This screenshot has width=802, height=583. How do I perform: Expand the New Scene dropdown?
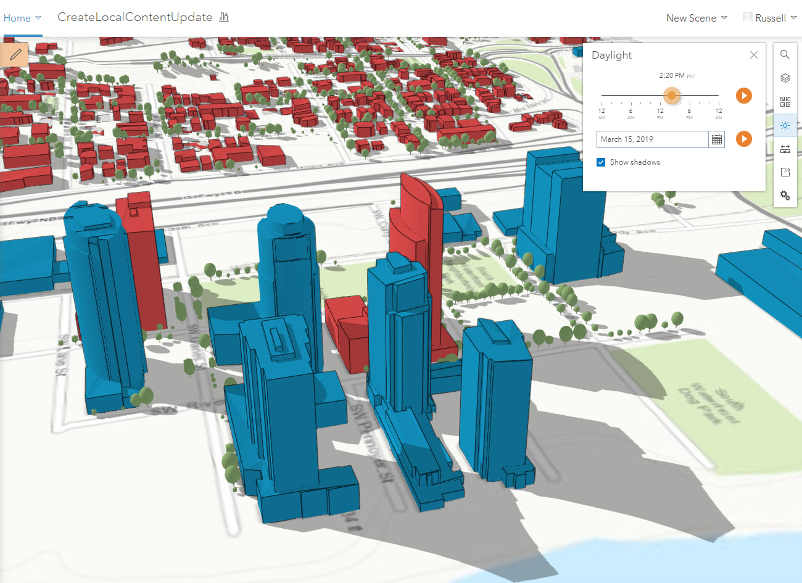coord(697,18)
